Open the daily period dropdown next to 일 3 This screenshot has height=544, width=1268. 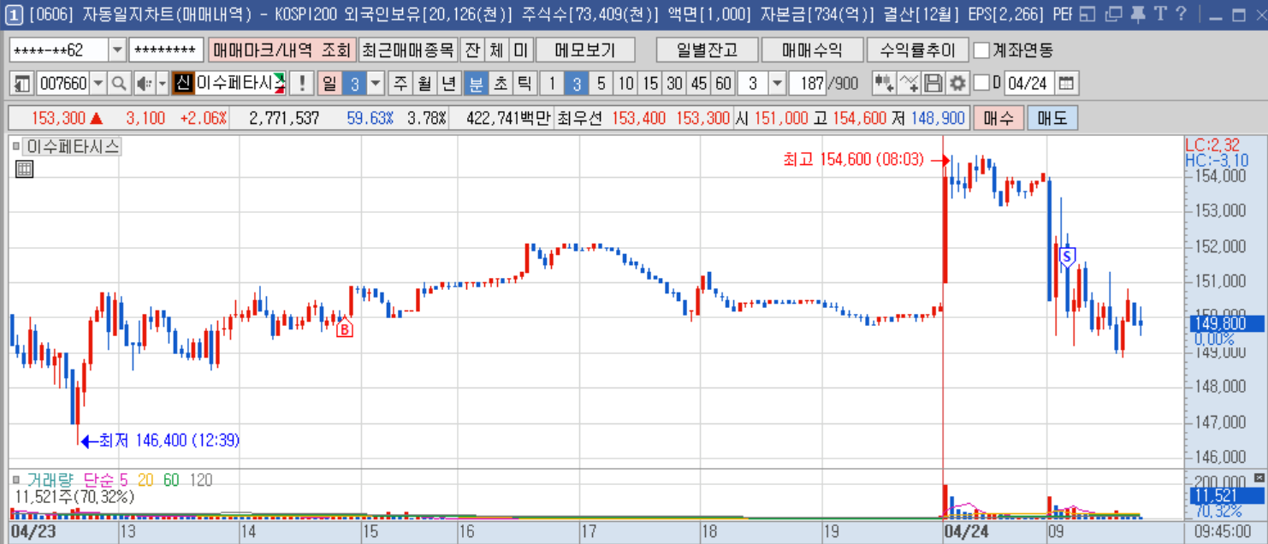point(376,84)
